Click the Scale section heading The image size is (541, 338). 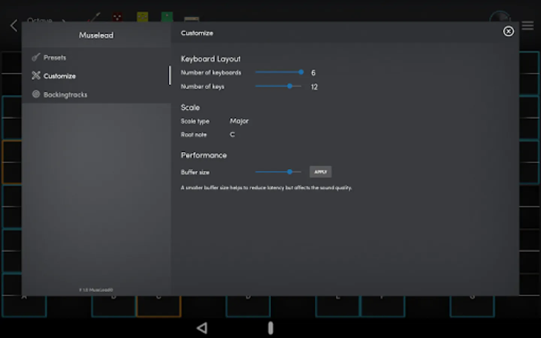coord(190,107)
